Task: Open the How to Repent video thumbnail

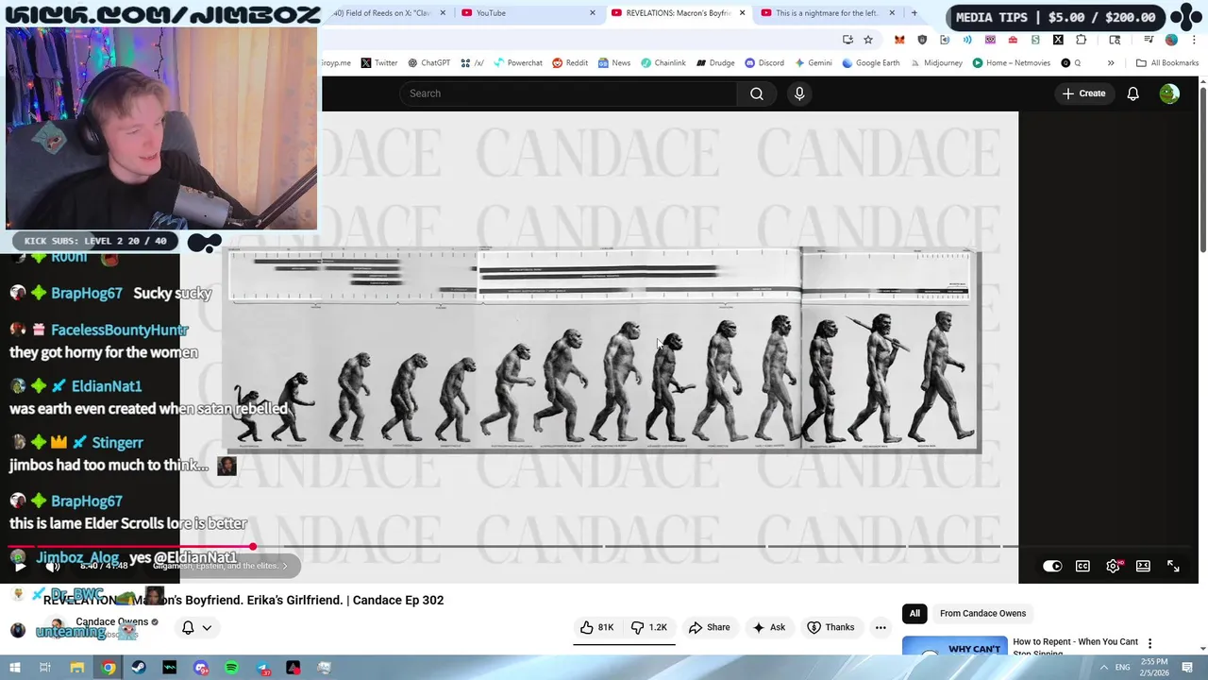Action: coord(954,647)
